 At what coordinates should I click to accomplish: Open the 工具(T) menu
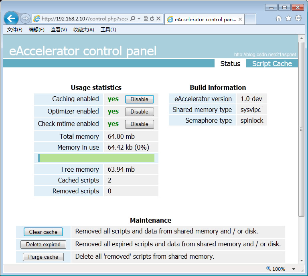[108, 30]
